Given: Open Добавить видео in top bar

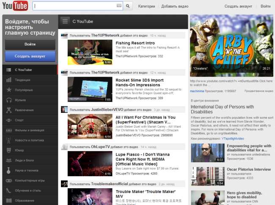Looking at the screenshot, I should (x=175, y=6).
